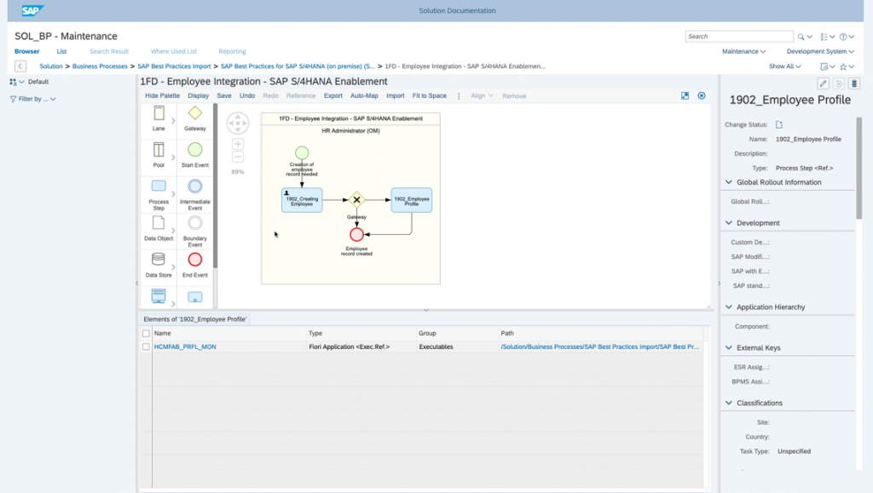The width and height of the screenshot is (873, 493).
Task: Click the diagram pan navigation control
Action: tap(238, 123)
